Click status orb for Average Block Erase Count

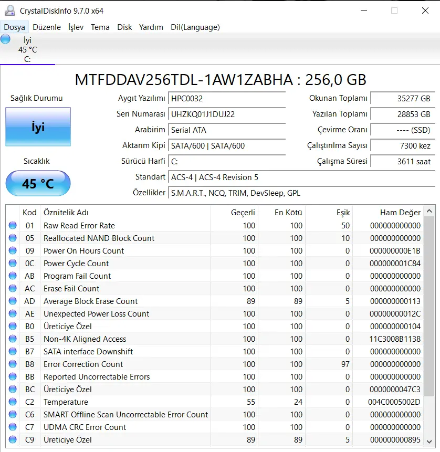click(13, 301)
